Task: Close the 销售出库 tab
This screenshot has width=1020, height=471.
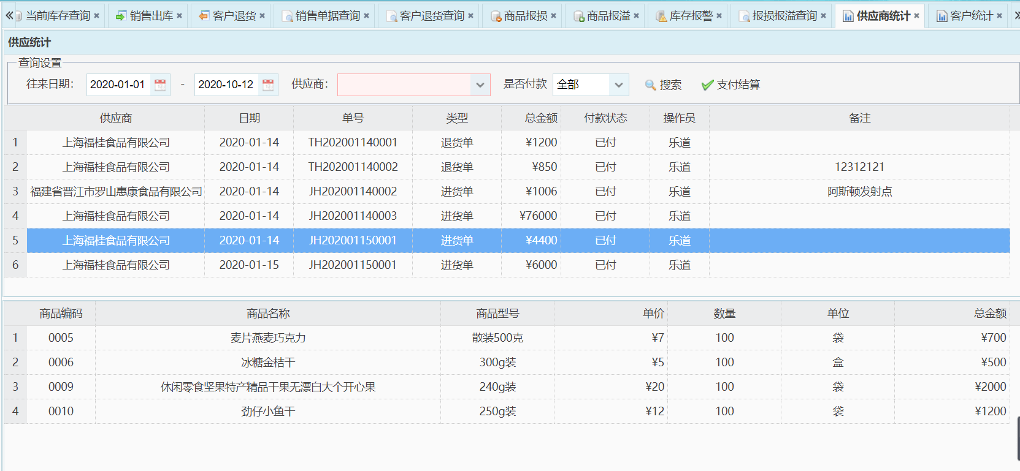Action: tap(179, 16)
